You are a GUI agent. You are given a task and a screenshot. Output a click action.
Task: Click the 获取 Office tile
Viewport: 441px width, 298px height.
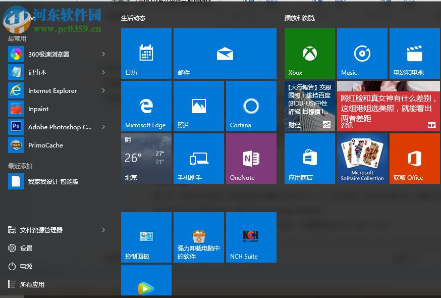[414, 158]
